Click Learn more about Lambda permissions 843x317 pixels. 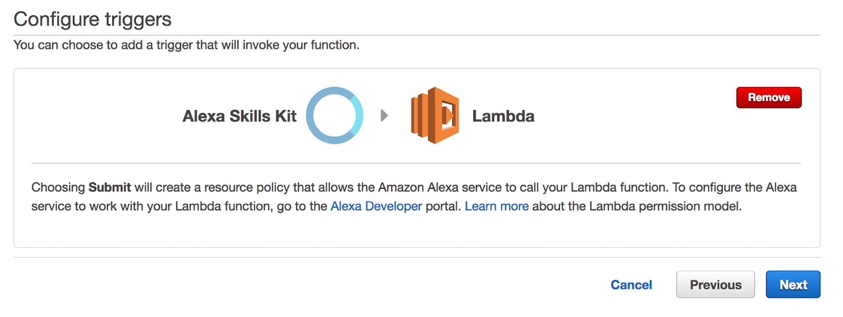[x=496, y=206]
